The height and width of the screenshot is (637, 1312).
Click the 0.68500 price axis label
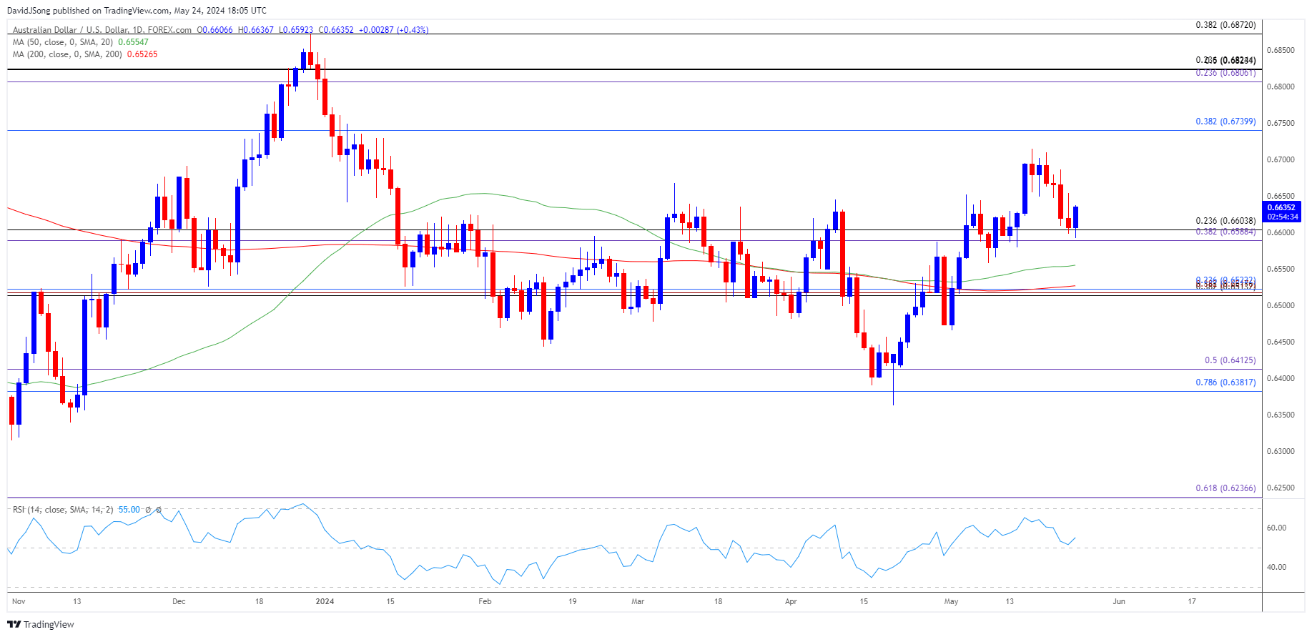coord(1281,50)
